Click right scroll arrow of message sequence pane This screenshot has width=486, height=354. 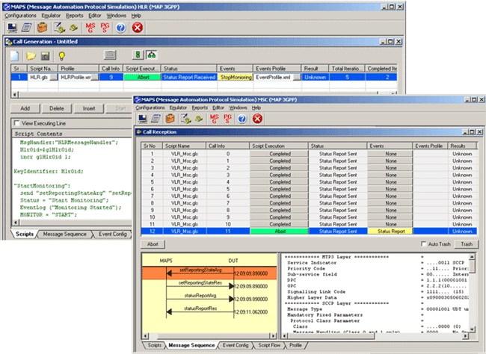[x=273, y=336]
